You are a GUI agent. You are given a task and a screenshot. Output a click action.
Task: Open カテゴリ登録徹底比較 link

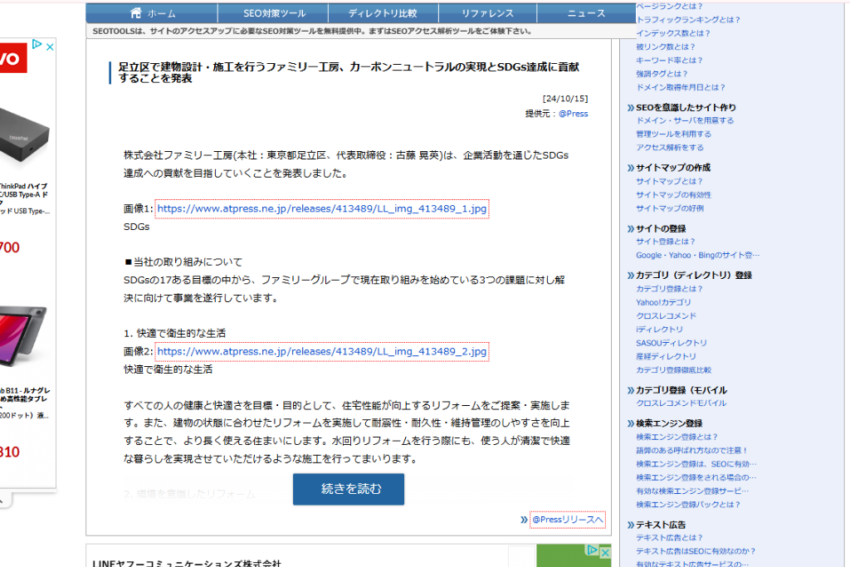point(673,369)
